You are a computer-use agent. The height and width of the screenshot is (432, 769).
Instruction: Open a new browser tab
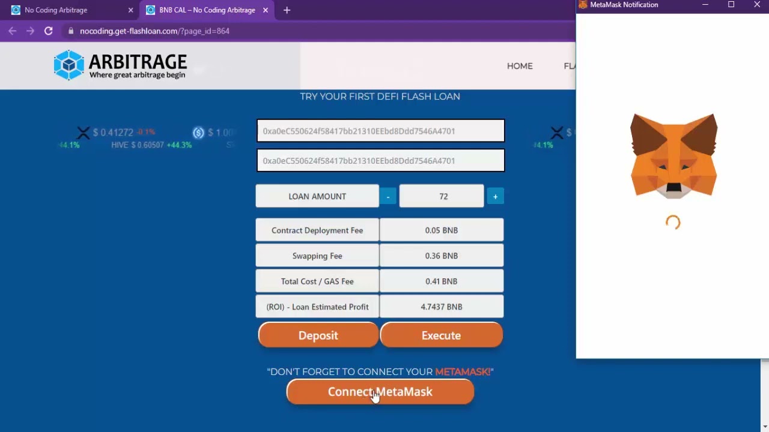287,10
